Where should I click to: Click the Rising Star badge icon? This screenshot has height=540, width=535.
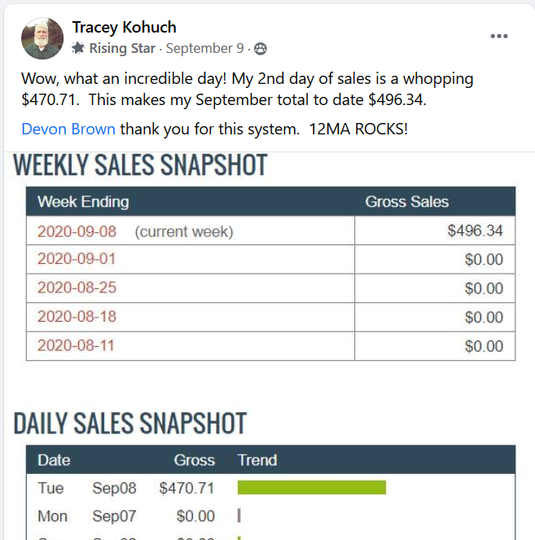[x=78, y=48]
